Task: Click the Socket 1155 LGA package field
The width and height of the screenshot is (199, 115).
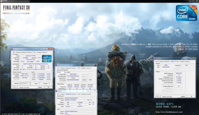Action: 31,60
